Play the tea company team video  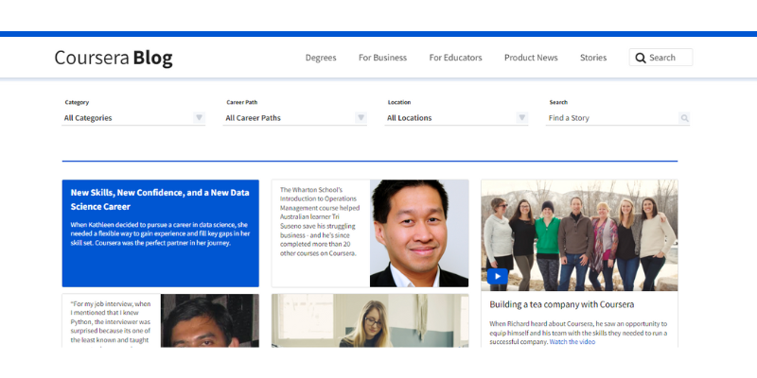tap(498, 276)
